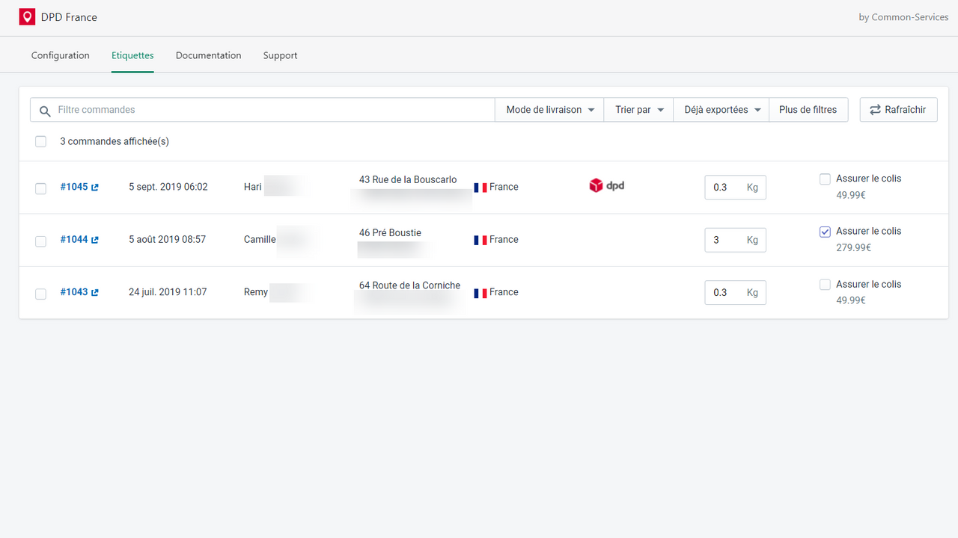Image resolution: width=958 pixels, height=538 pixels.
Task: Open the Trier par dropdown
Action: coord(638,109)
